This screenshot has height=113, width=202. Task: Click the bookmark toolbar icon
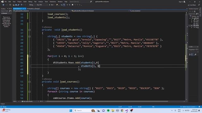click(x=73, y=5)
